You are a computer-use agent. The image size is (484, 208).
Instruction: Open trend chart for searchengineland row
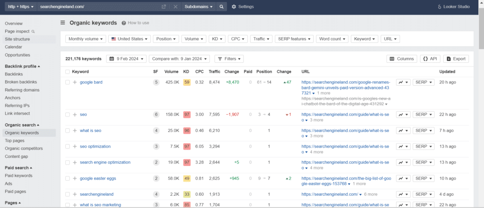[403, 194]
